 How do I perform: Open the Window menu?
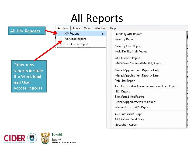[x=100, y=28]
